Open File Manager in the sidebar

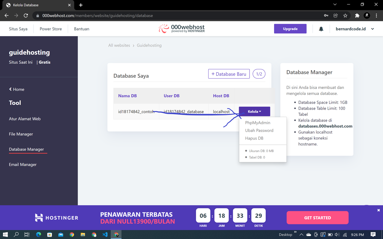(x=21, y=134)
